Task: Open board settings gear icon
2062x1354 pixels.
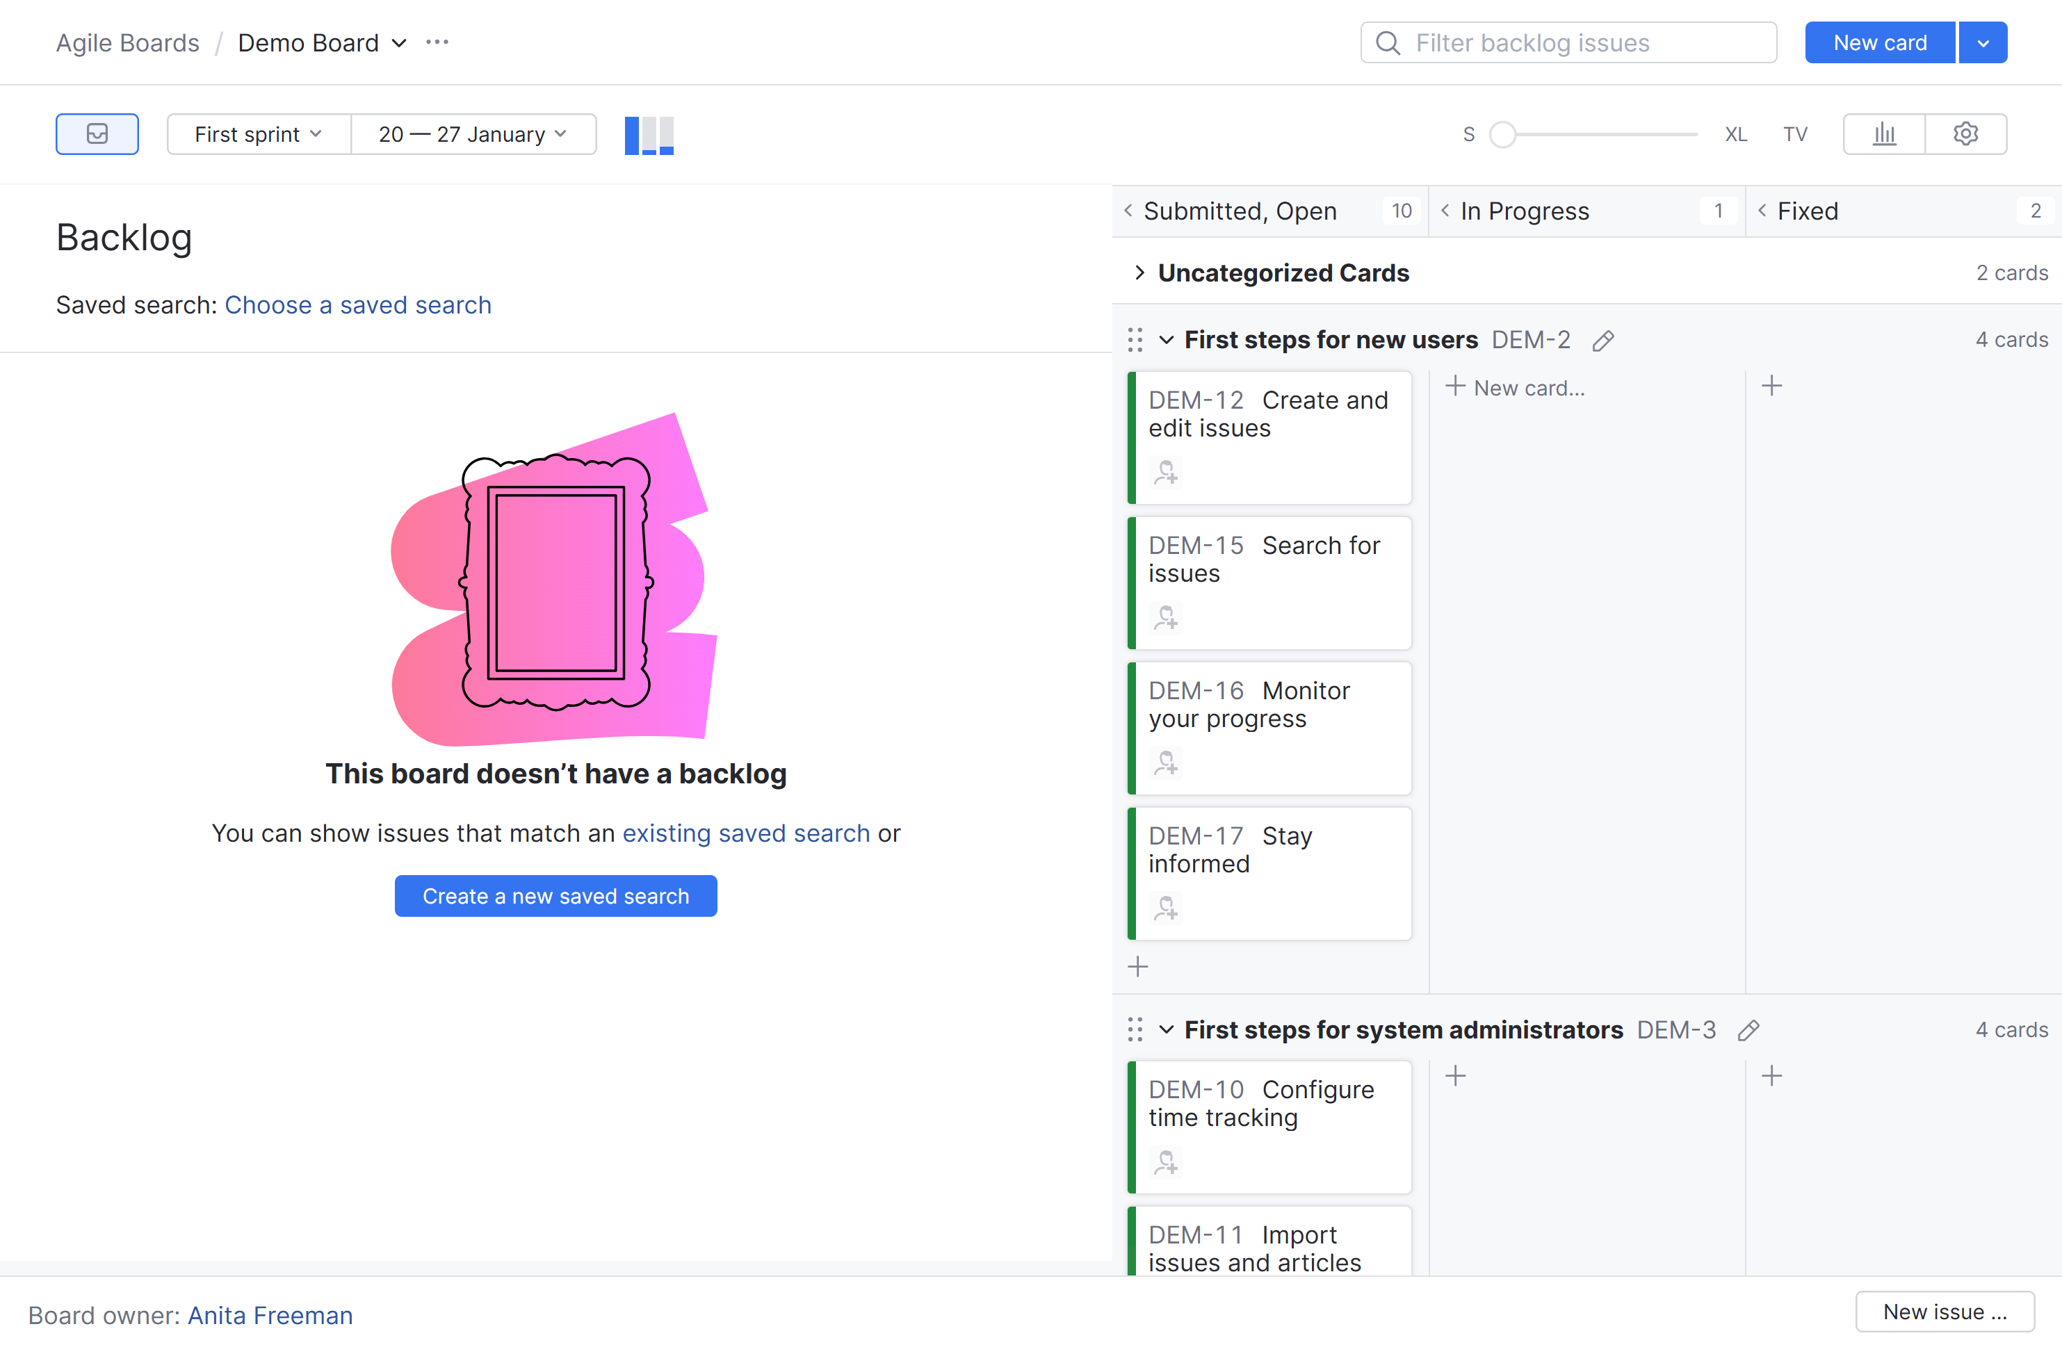Action: [x=1965, y=134]
